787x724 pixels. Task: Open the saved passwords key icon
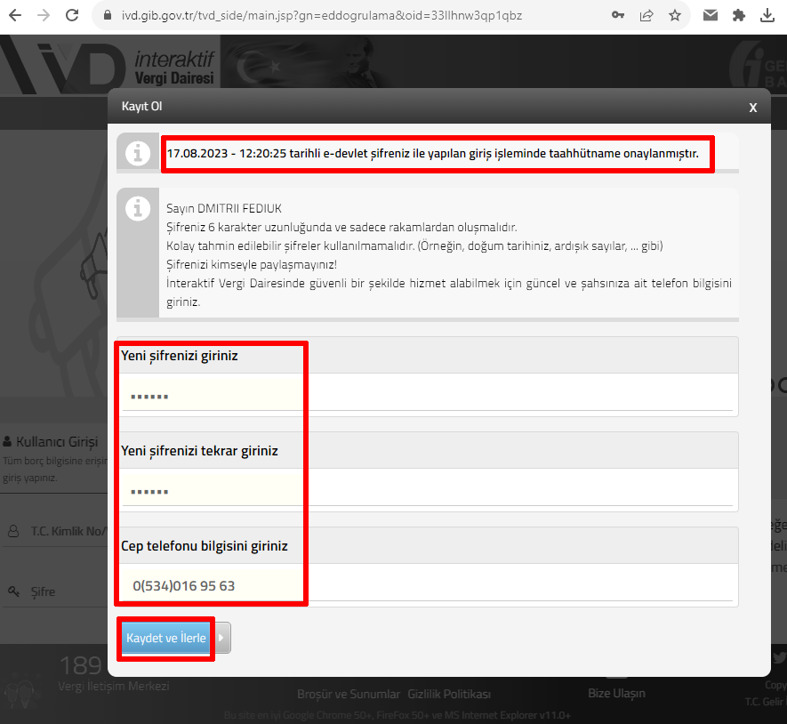point(618,15)
